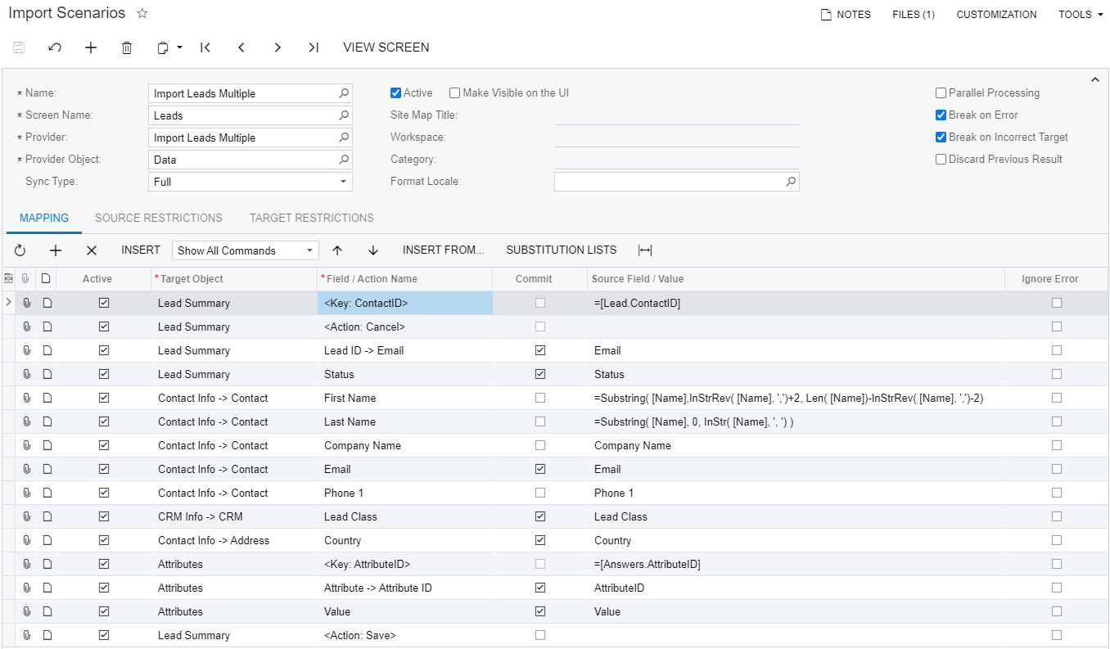
Task: Save the import scenario
Action: [18, 47]
